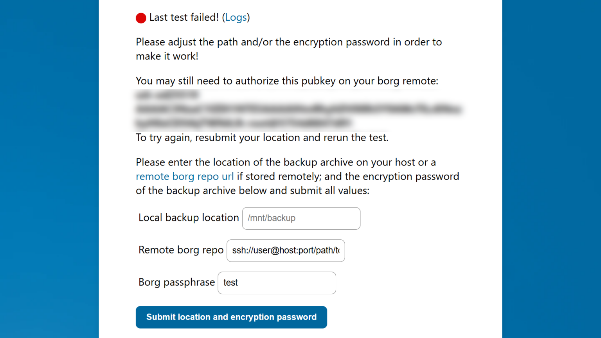Click the 'authorize this pubkey' instruction text
601x338 pixels.
[287, 81]
